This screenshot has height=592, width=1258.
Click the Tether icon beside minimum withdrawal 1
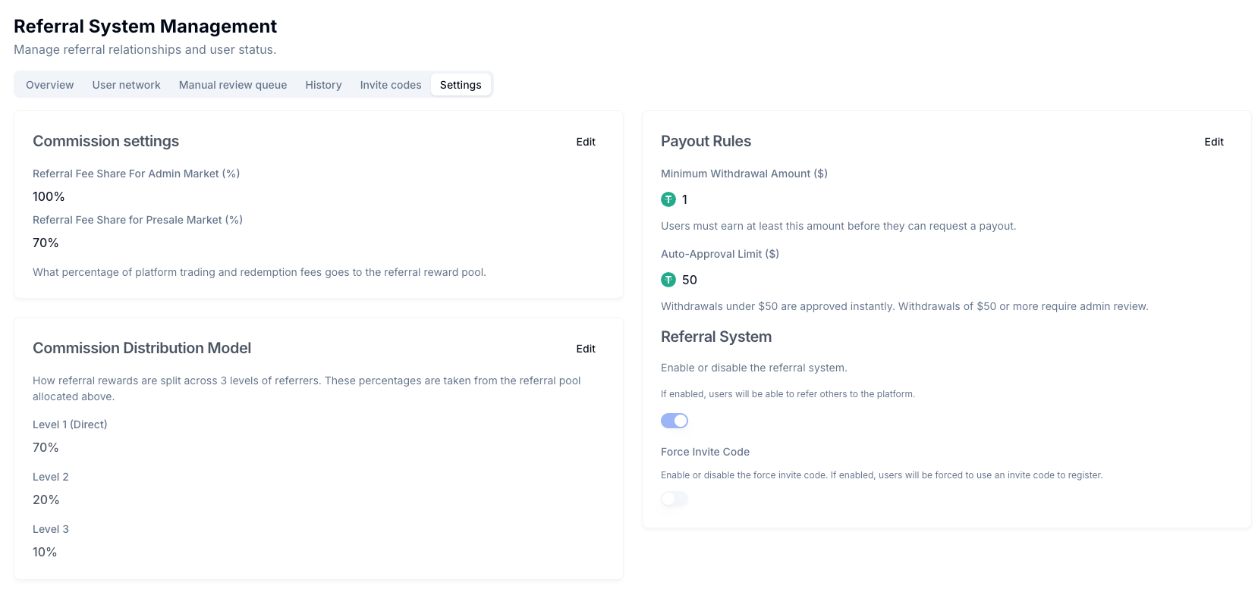point(668,199)
